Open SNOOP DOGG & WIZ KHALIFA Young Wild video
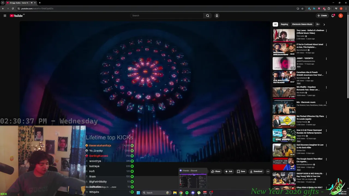 (310, 175)
